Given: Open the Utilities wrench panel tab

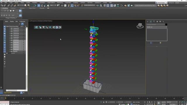Looking at the screenshot, I should point(163,22).
